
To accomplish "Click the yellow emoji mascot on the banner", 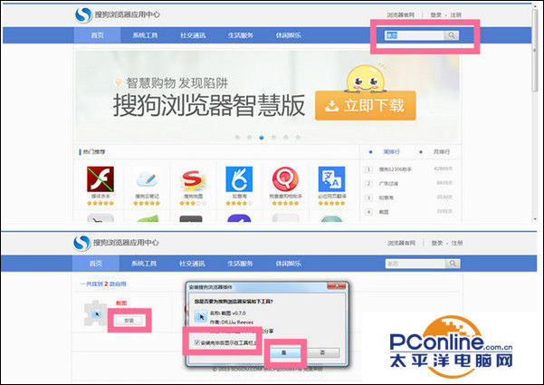I will 366,79.
